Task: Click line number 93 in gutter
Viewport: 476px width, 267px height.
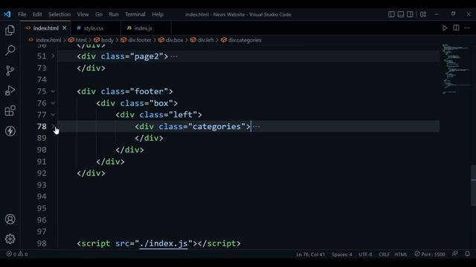Action: [x=42, y=185]
